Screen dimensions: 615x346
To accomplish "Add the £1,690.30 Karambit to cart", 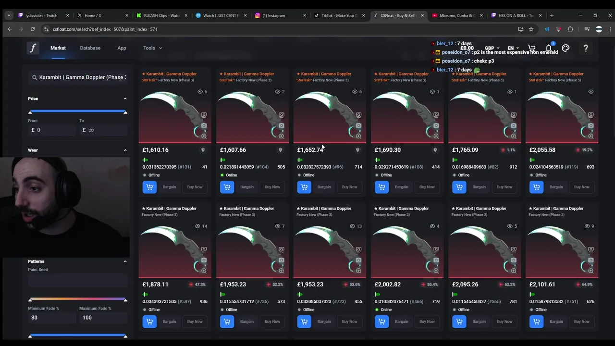I will [x=381, y=187].
